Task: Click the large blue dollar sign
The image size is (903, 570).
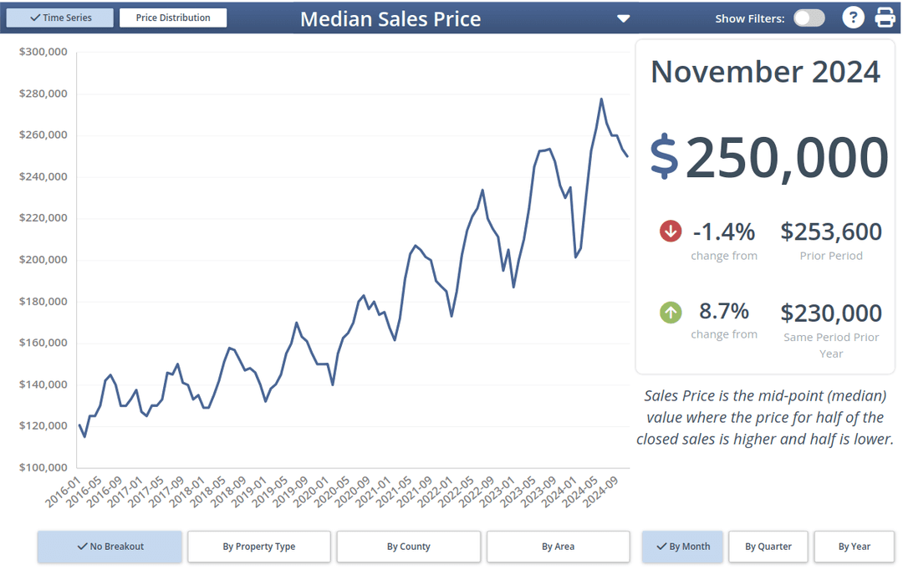Action: tap(664, 156)
